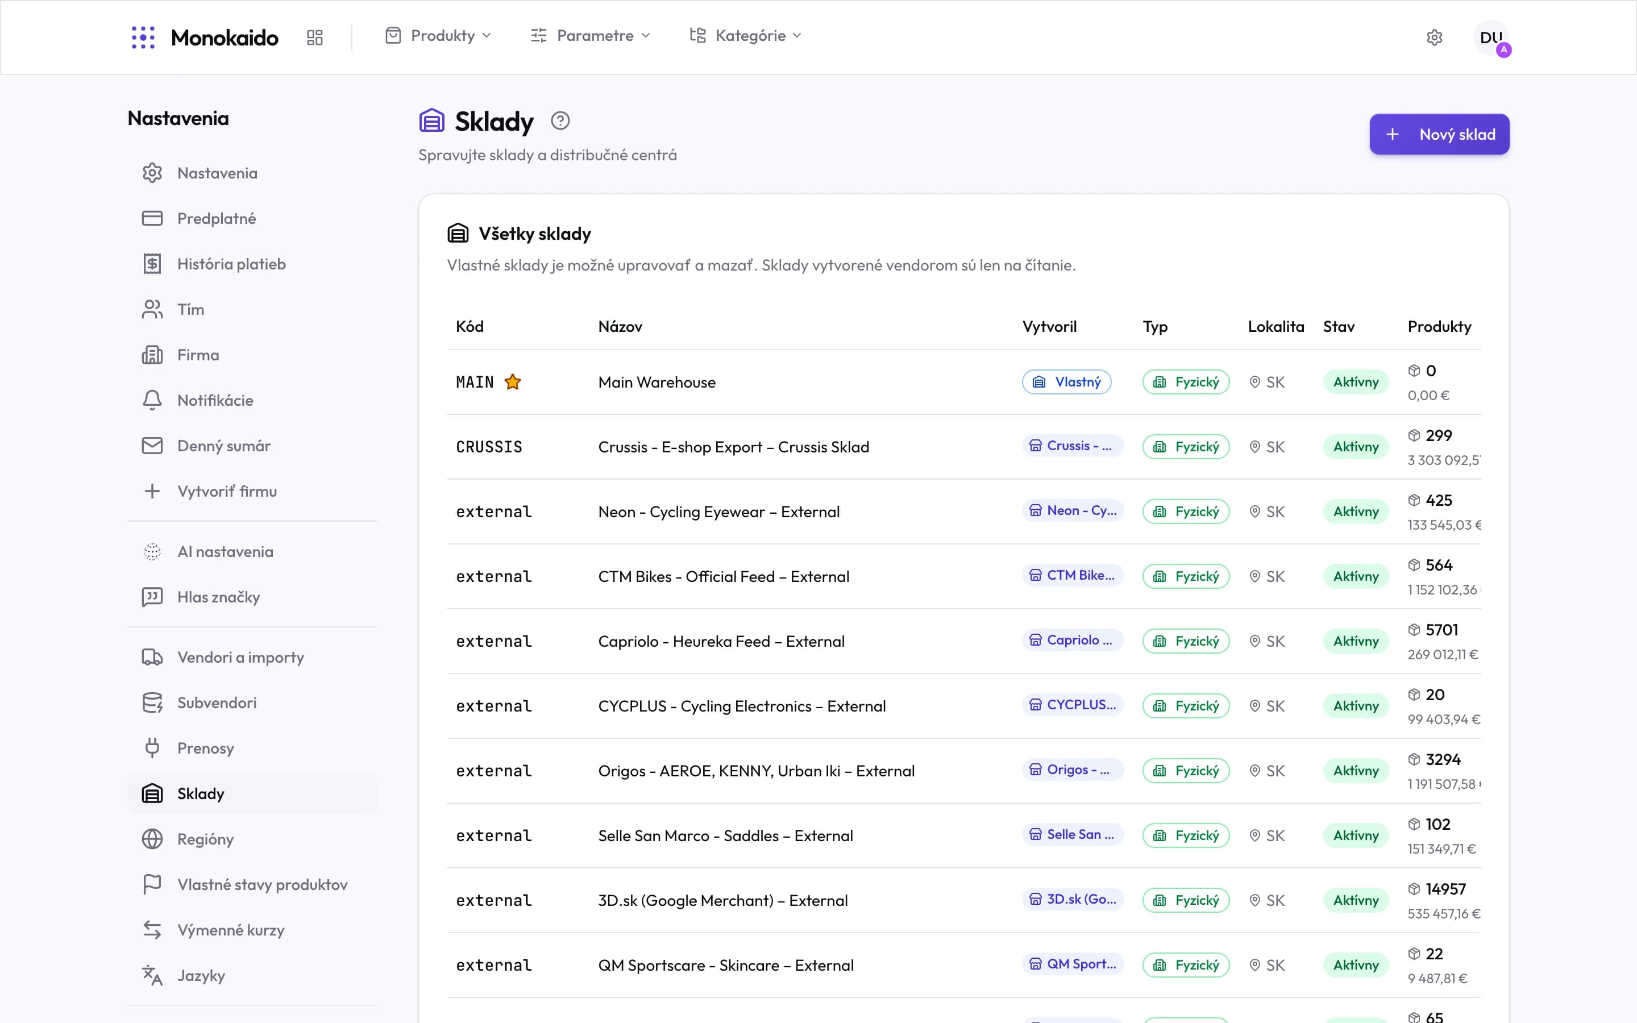
Task: Select the CRUSSIS warehouse code
Action: click(489, 447)
